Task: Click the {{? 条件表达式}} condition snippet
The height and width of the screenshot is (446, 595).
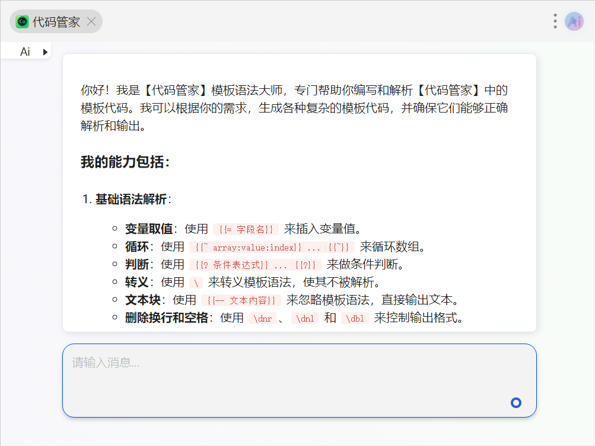Action: (x=255, y=265)
